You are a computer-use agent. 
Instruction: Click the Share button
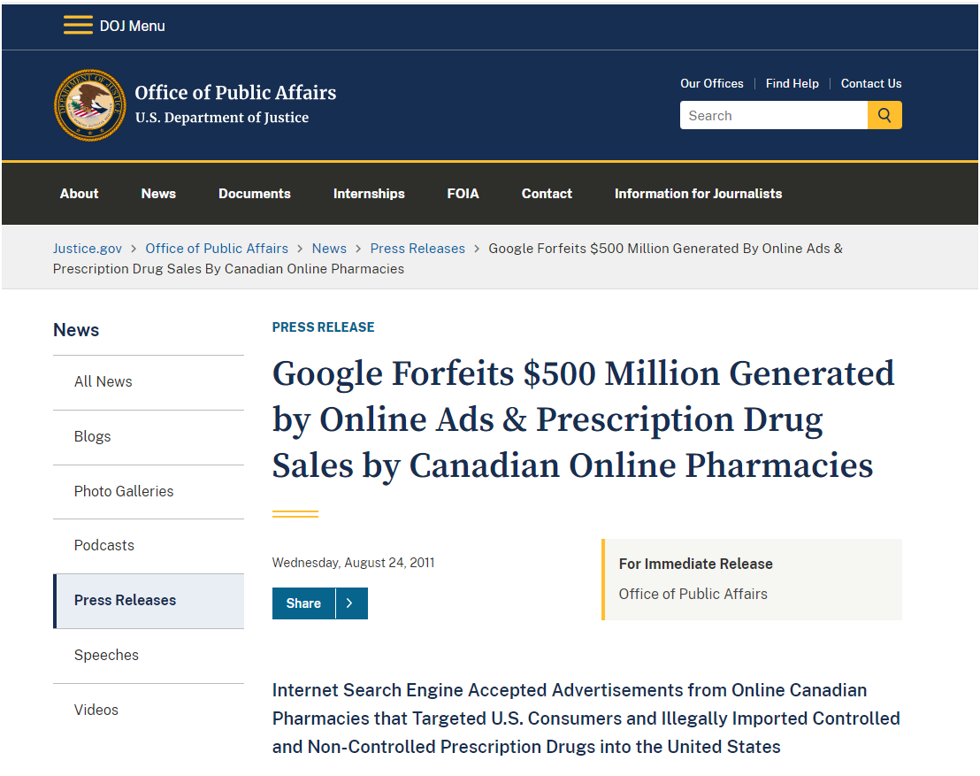pos(303,603)
